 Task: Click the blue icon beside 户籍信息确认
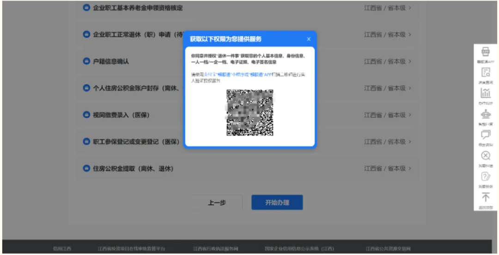coord(86,61)
